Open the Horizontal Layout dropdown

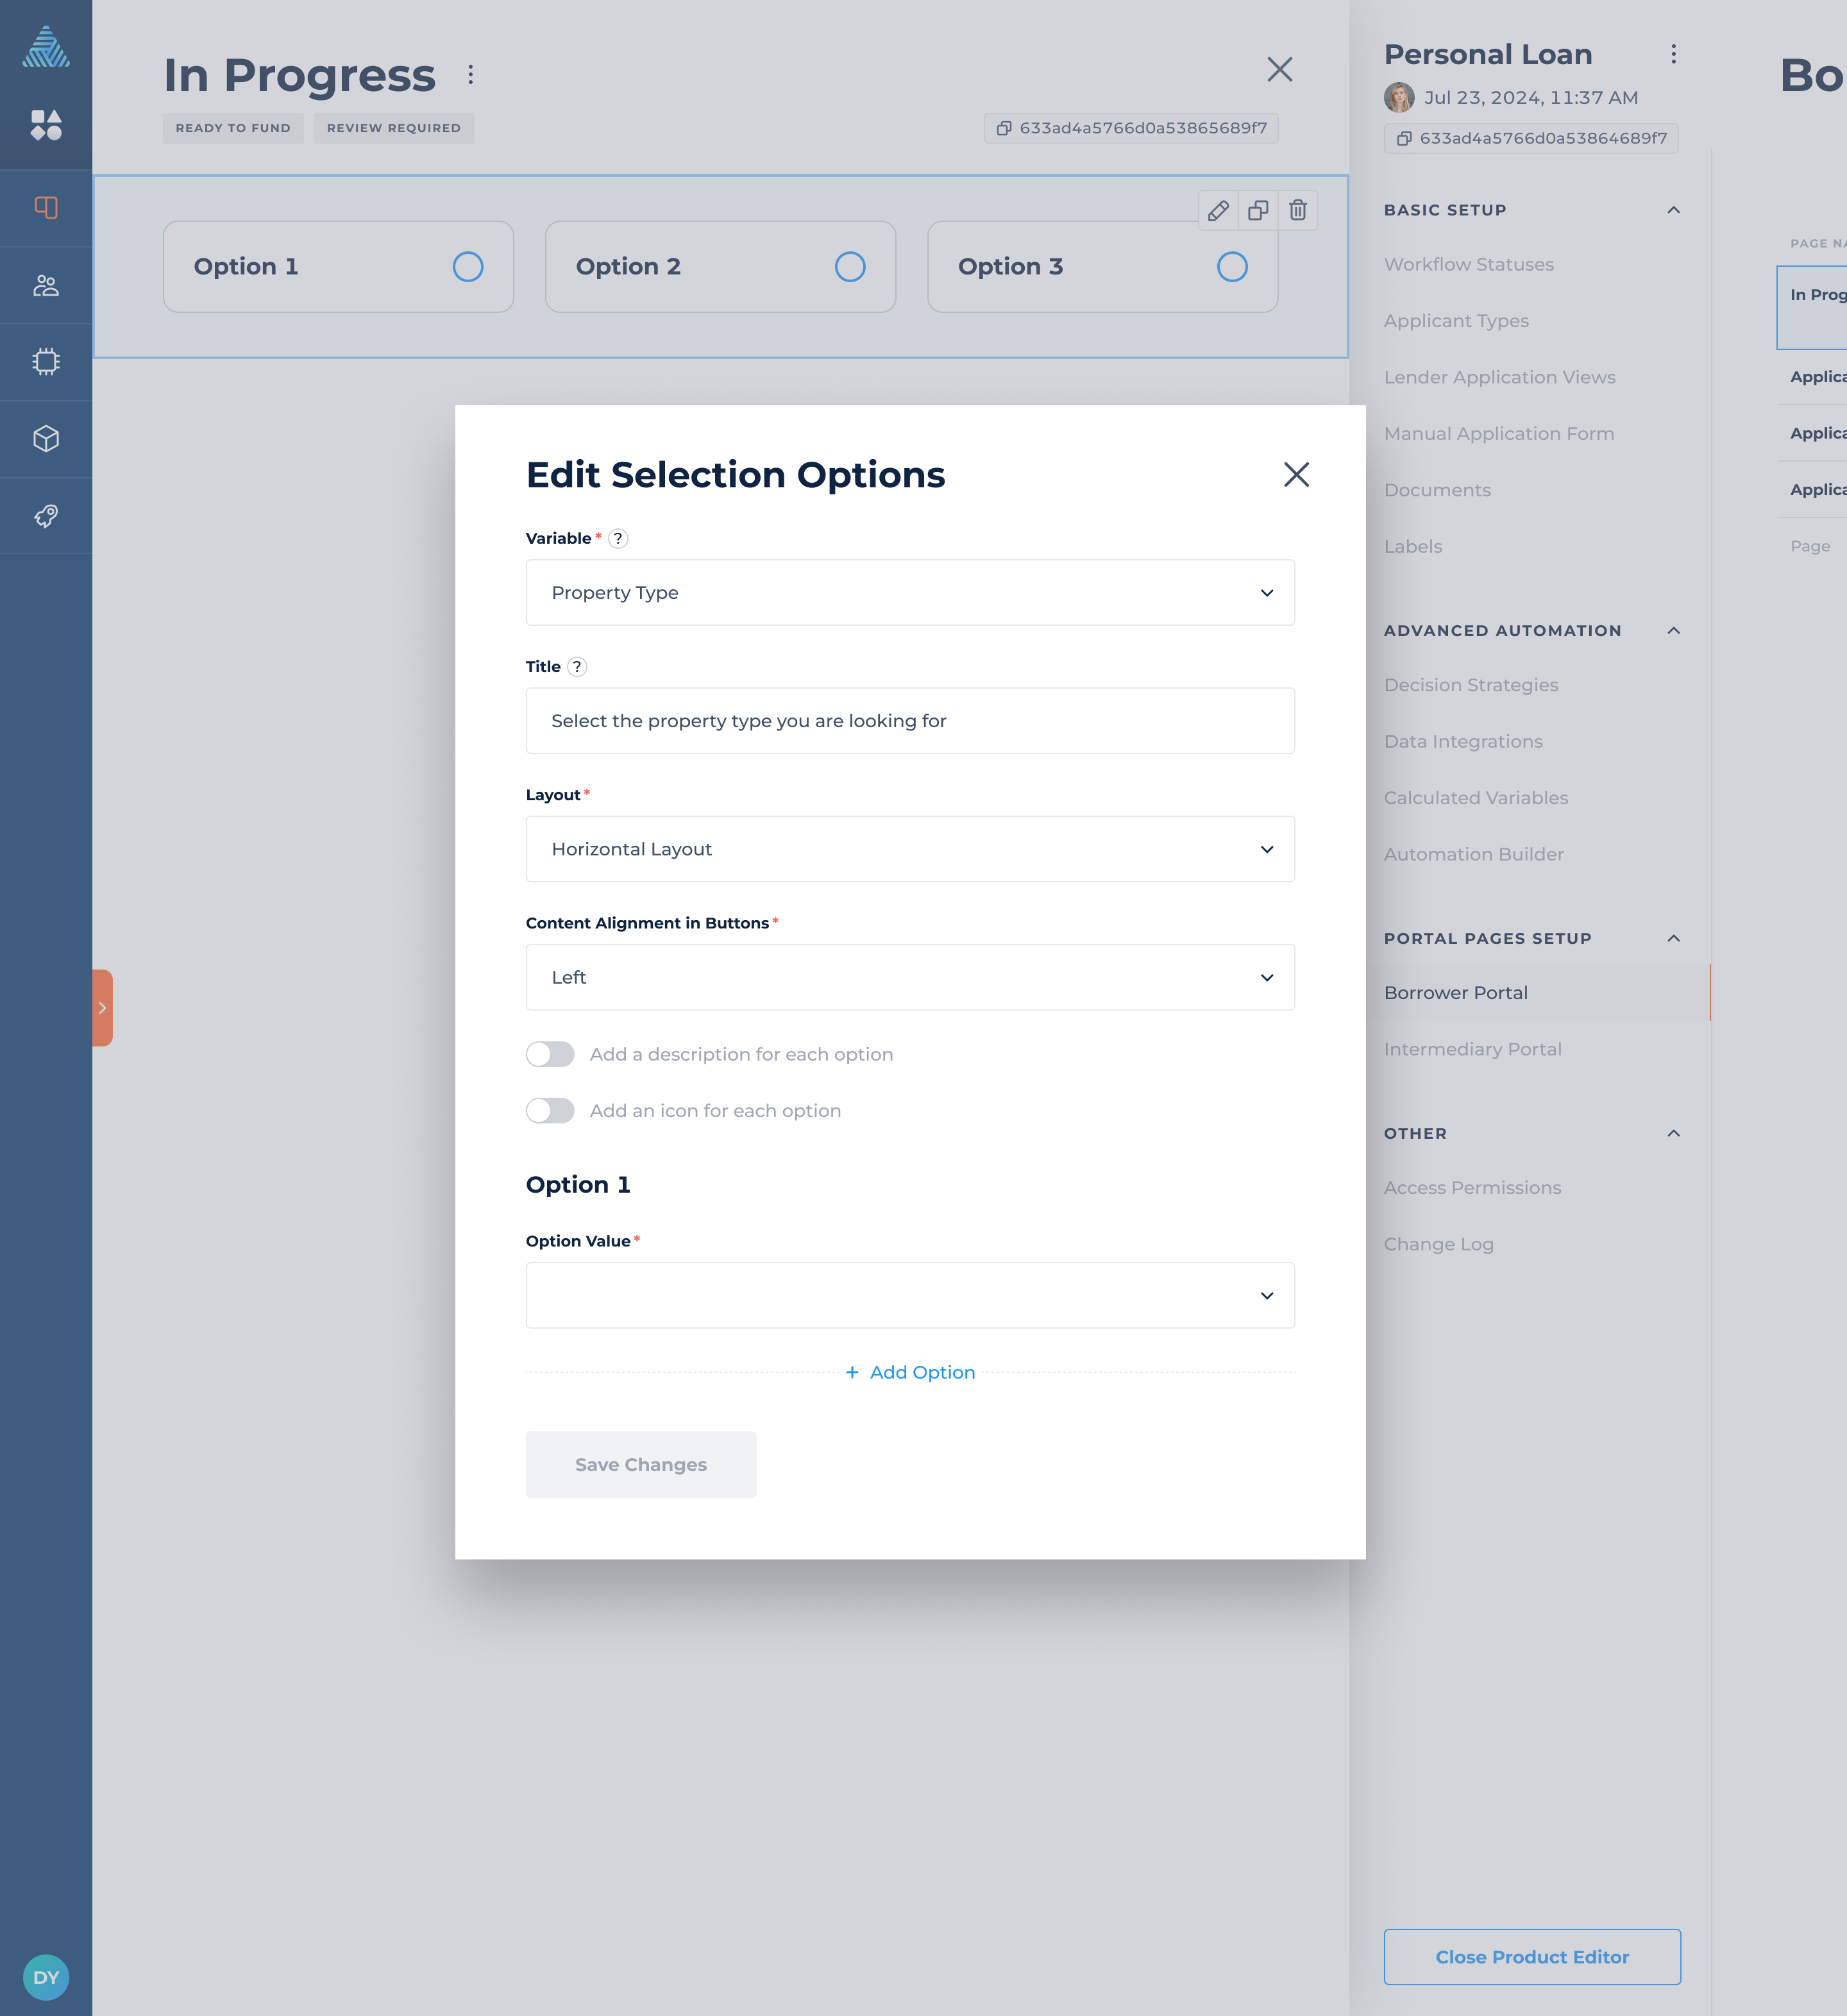910,849
